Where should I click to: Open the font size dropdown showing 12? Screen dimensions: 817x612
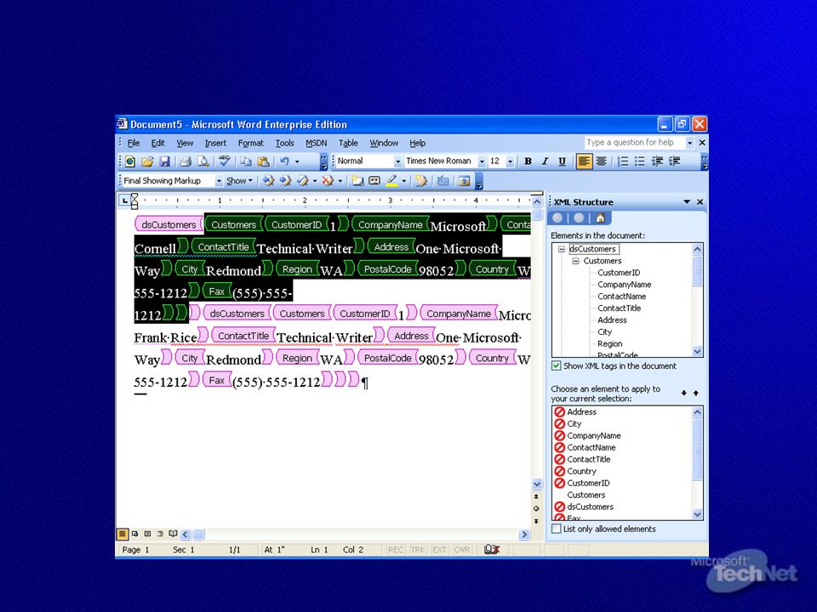510,161
